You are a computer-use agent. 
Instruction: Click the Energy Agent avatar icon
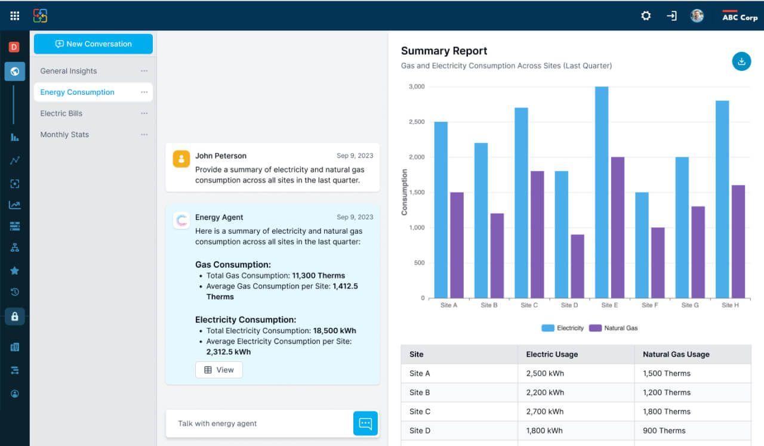click(x=181, y=220)
